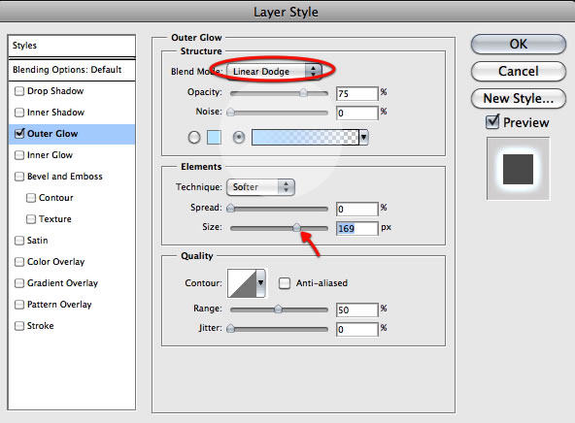Open the gradient picker dropdown arrow
Image resolution: width=575 pixels, height=423 pixels.
coord(363,138)
